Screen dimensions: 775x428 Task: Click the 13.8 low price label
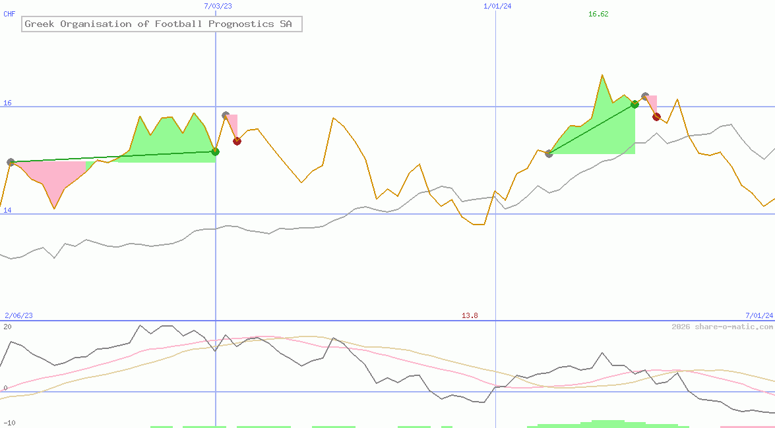[470, 316]
